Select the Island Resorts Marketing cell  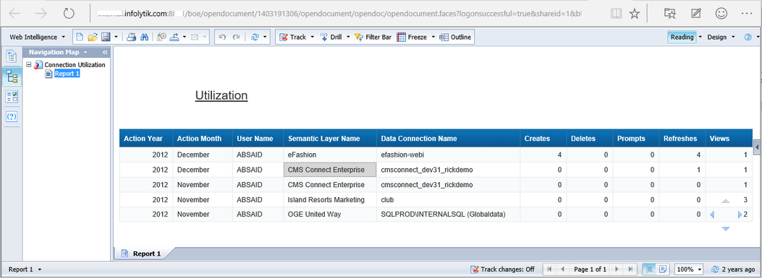tap(330, 199)
